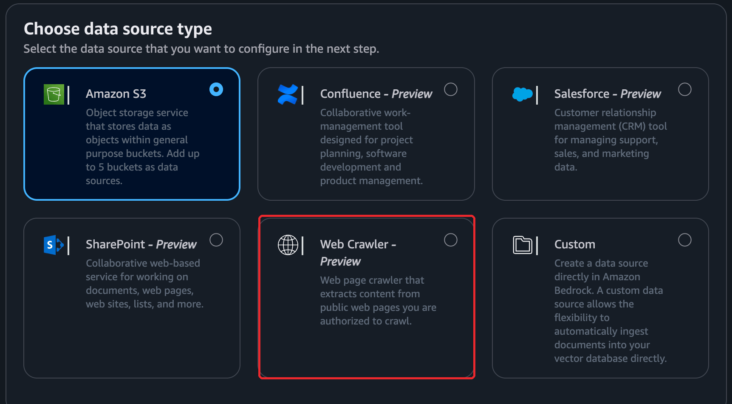This screenshot has height=404, width=732.
Task: Select the SharePoint radio button
Action: click(x=216, y=240)
